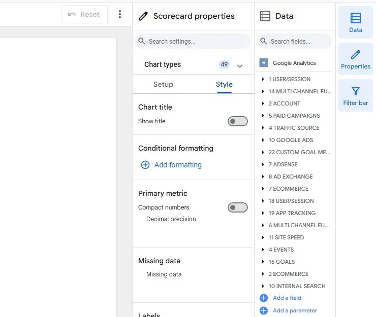Click the plus icon next to Add a parameter
Screen dimensions: 376x317
[x=264, y=310]
